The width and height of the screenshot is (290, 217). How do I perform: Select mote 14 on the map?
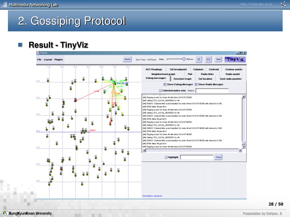coord(47,136)
